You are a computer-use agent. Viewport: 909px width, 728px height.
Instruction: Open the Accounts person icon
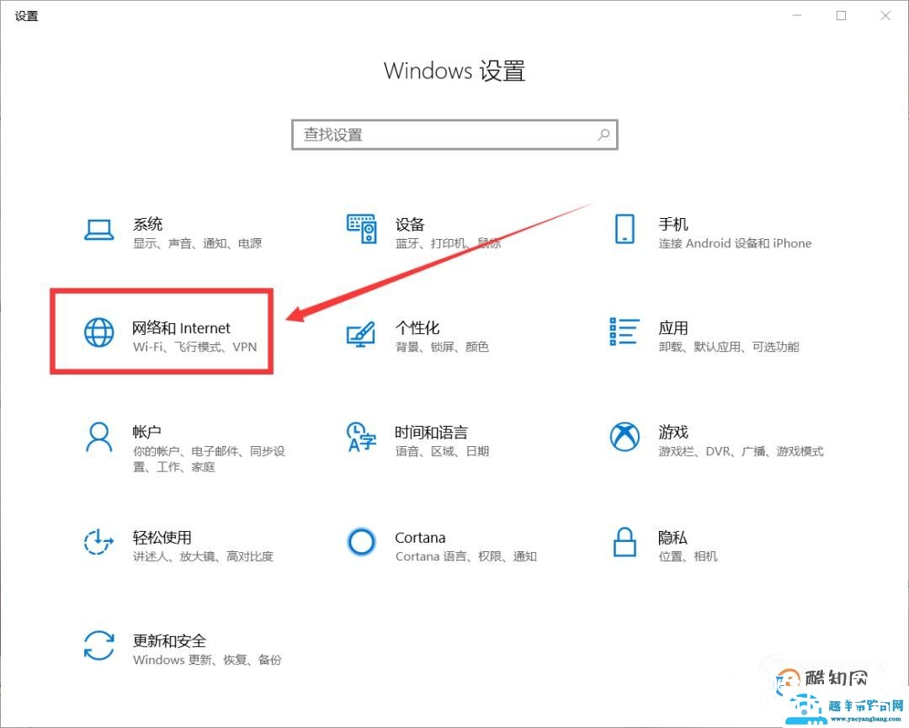pos(99,437)
